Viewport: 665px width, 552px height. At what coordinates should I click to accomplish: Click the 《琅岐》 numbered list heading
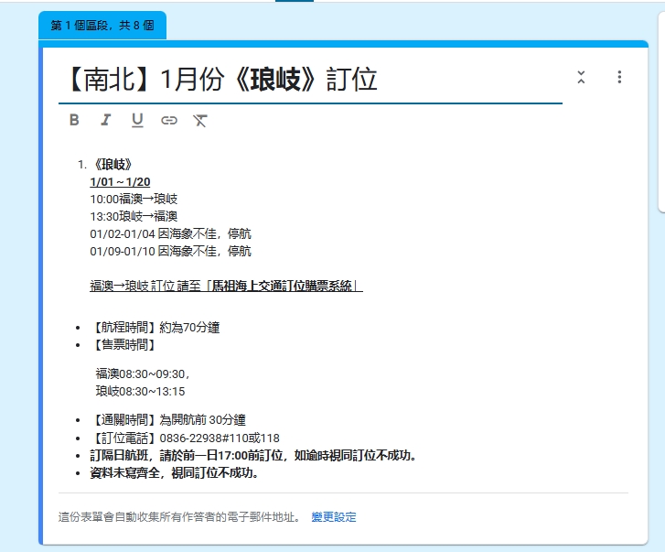click(x=113, y=165)
